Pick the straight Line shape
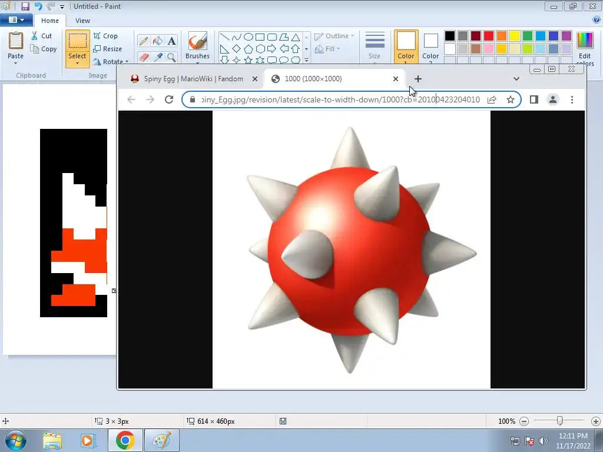 click(x=224, y=37)
